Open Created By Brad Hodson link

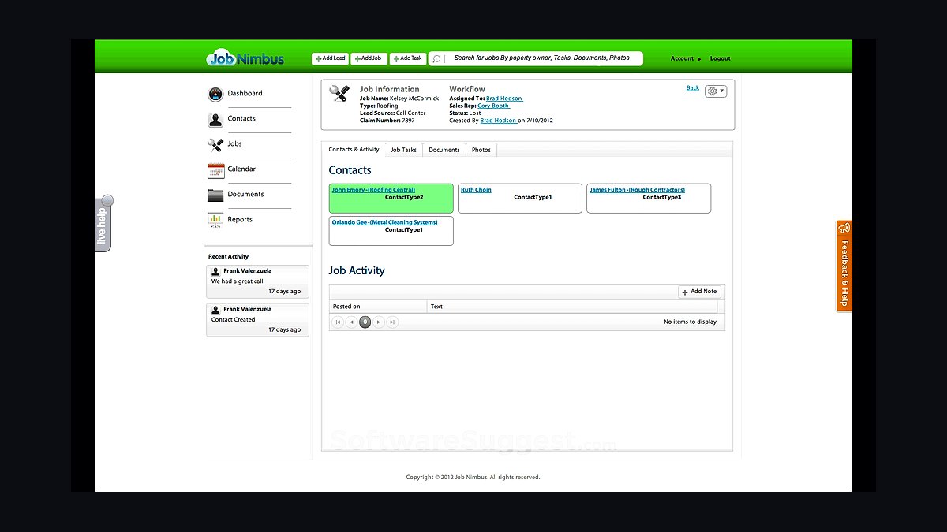(x=499, y=121)
